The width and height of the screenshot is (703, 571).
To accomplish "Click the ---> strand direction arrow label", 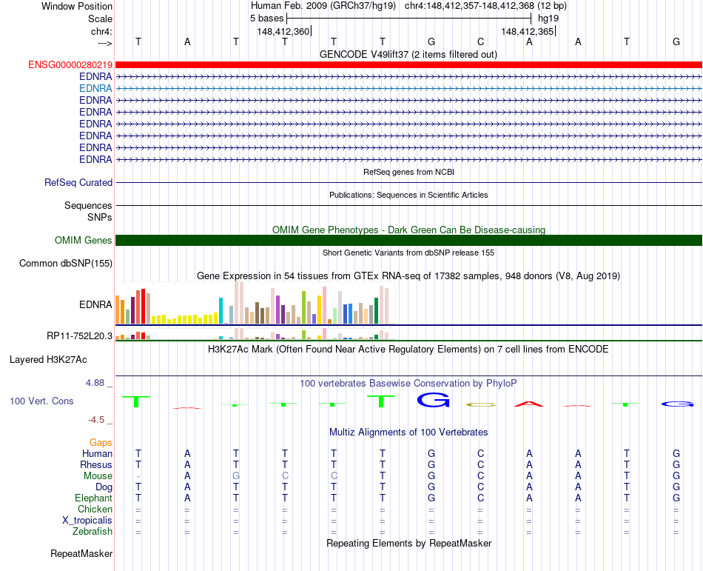I will (x=105, y=43).
